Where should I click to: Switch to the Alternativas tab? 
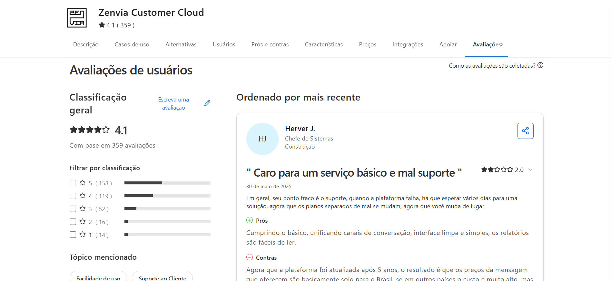181,44
